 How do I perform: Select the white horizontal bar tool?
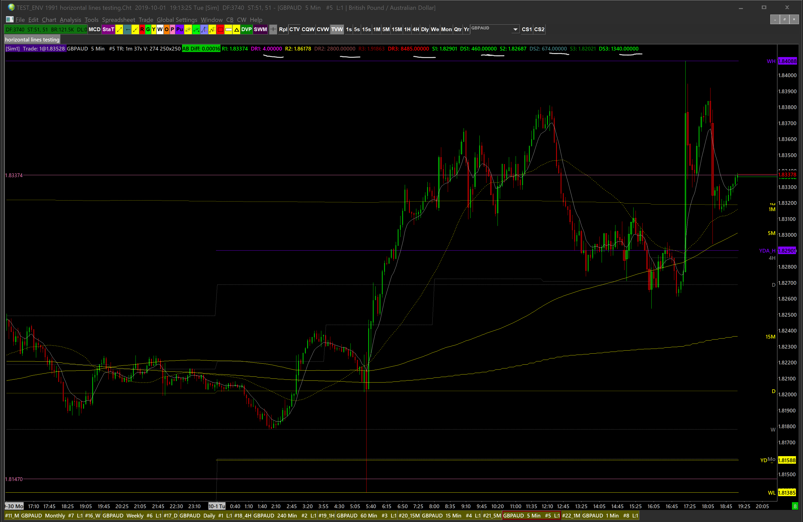[x=229, y=30]
